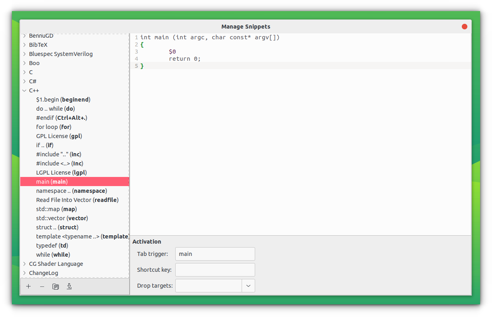Expand the Bluespec SystemVerilog category

click(24, 54)
